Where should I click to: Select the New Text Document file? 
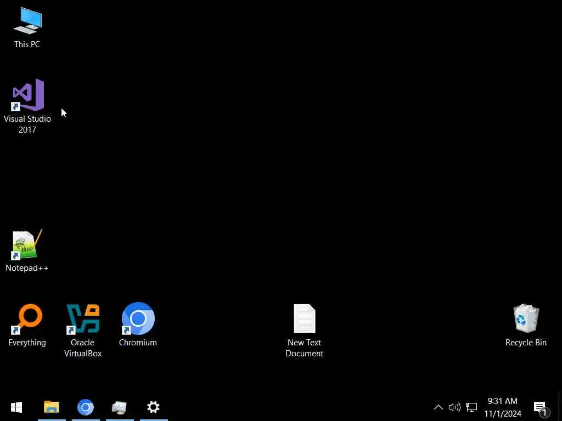(304, 331)
